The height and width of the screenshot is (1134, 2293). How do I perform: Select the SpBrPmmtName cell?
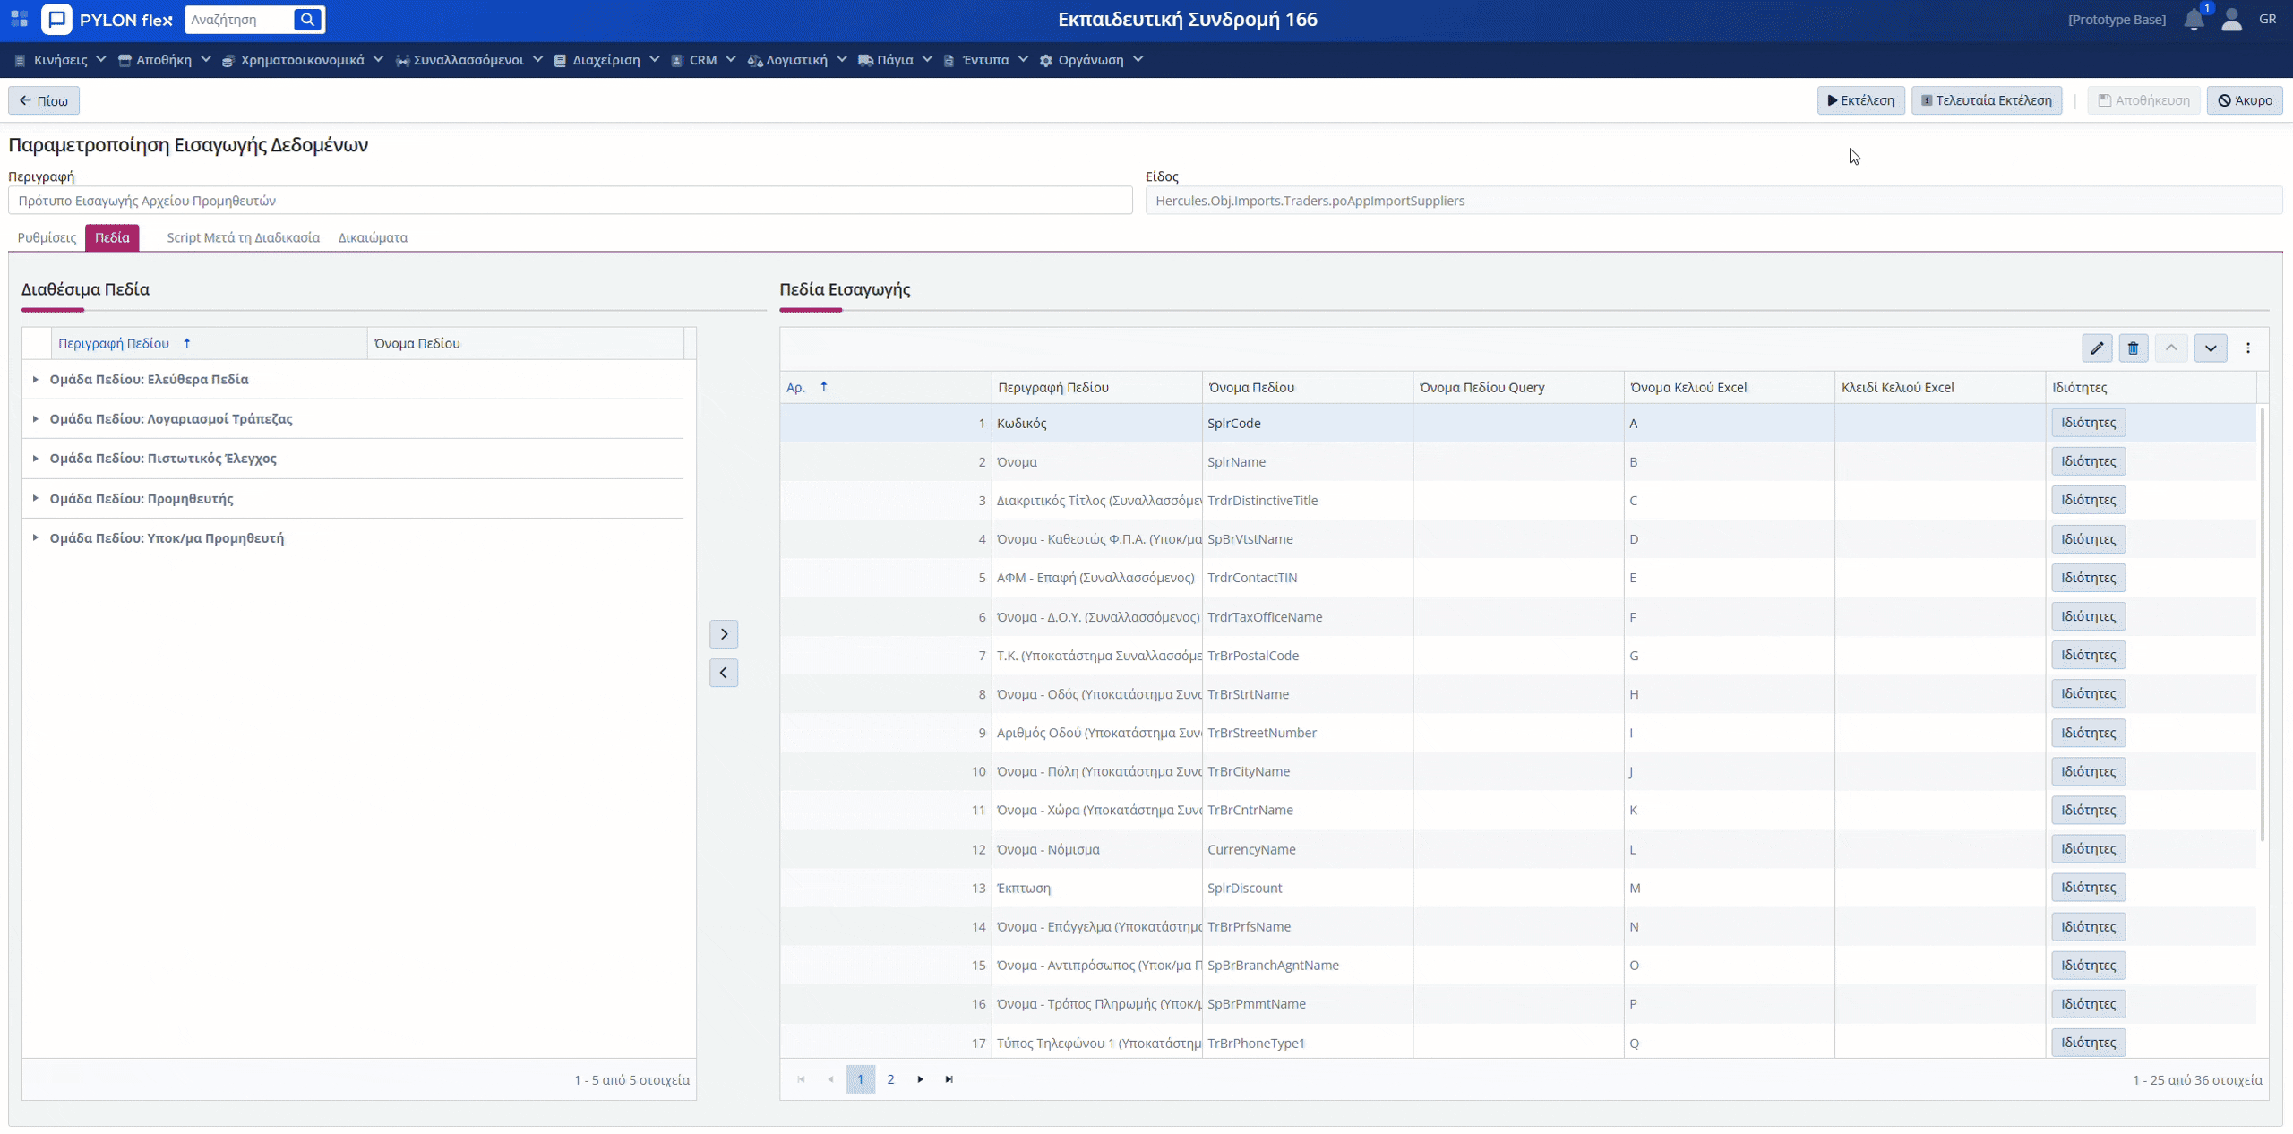pos(1307,1004)
